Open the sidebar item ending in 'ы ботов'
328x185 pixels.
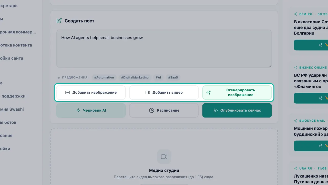click(x=8, y=122)
